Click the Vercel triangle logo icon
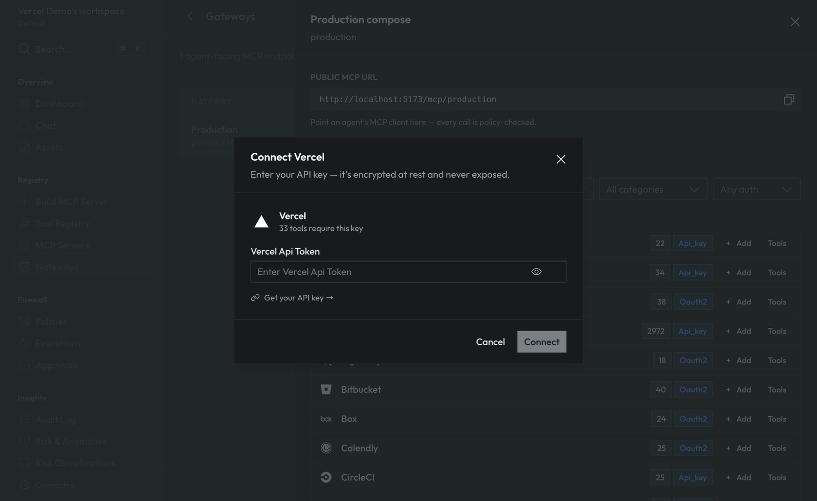Screen dimensions: 817x501 pyautogui.click(x=261, y=222)
